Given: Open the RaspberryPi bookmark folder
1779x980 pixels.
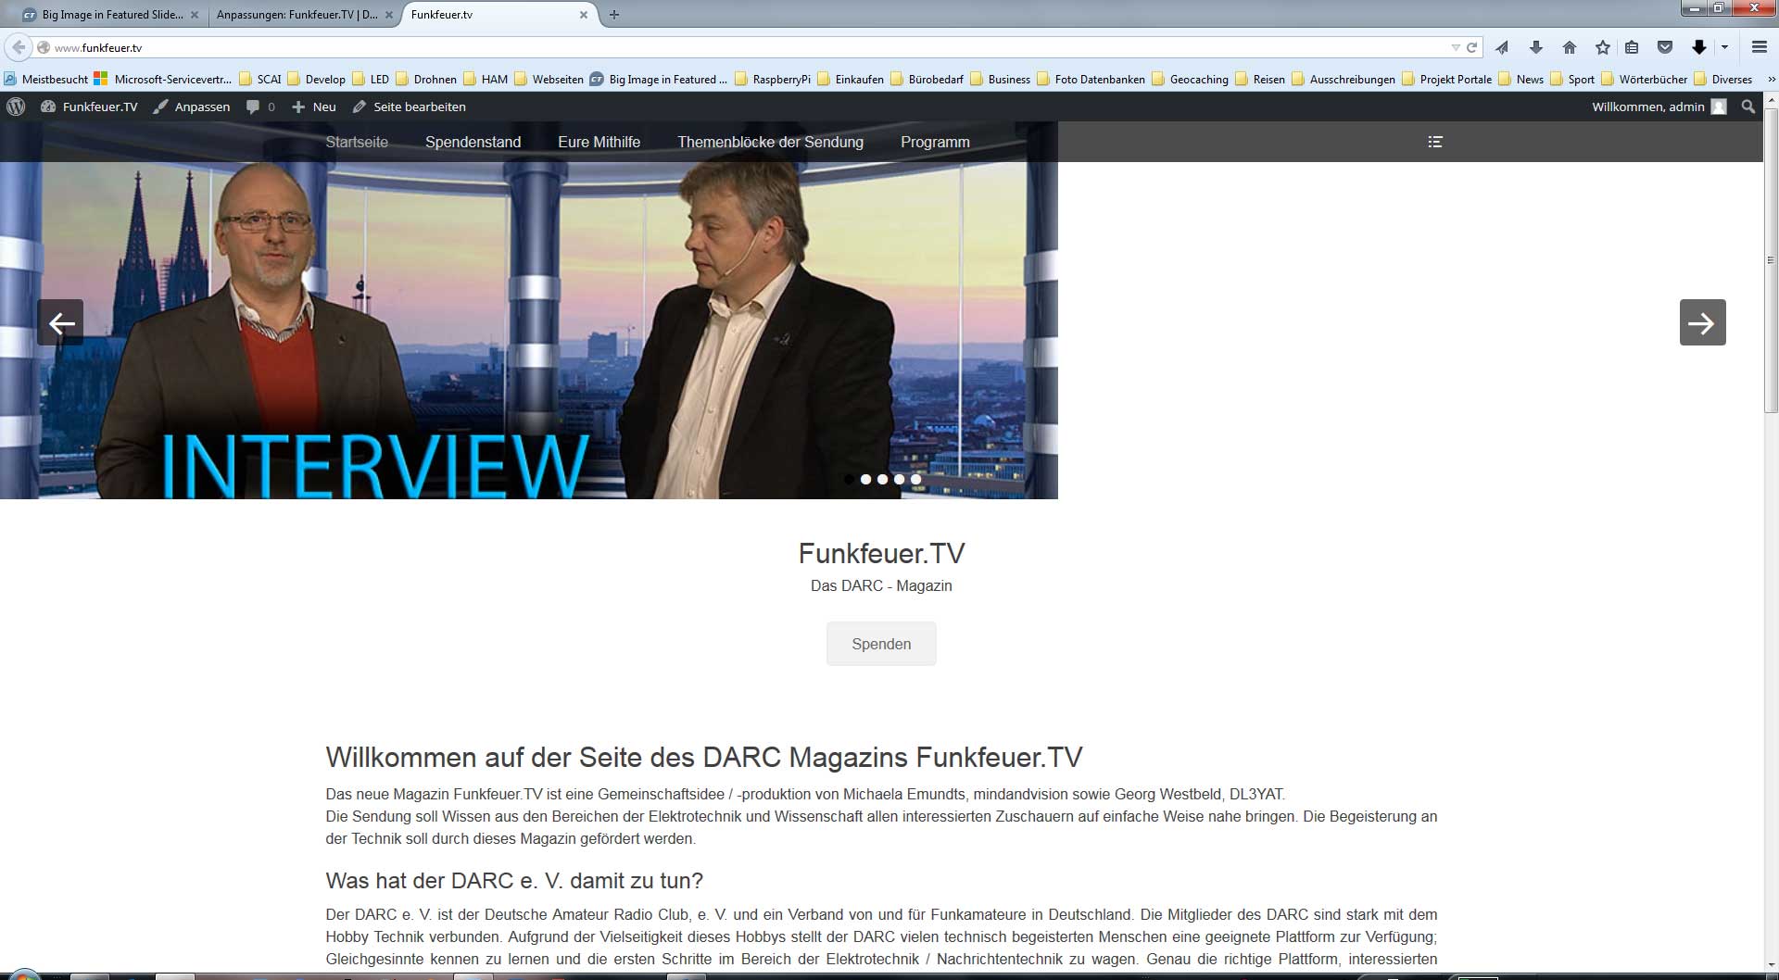Looking at the screenshot, I should (x=773, y=80).
